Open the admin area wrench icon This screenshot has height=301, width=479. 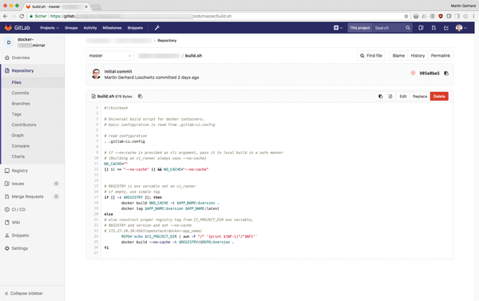157,28
